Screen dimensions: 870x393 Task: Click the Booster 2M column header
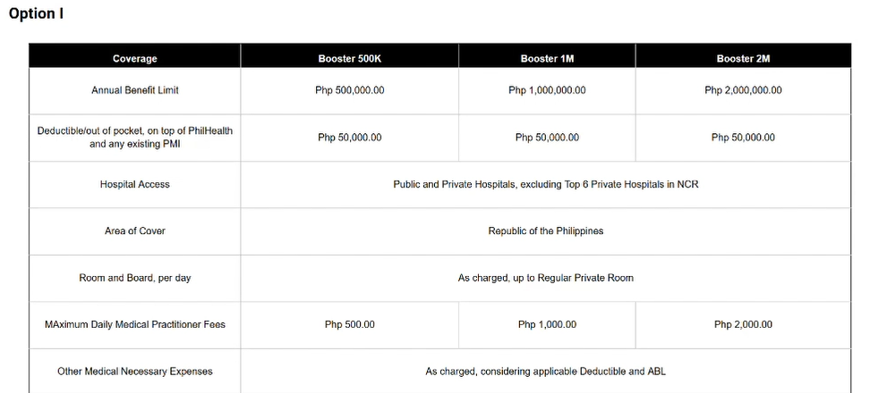(x=743, y=59)
